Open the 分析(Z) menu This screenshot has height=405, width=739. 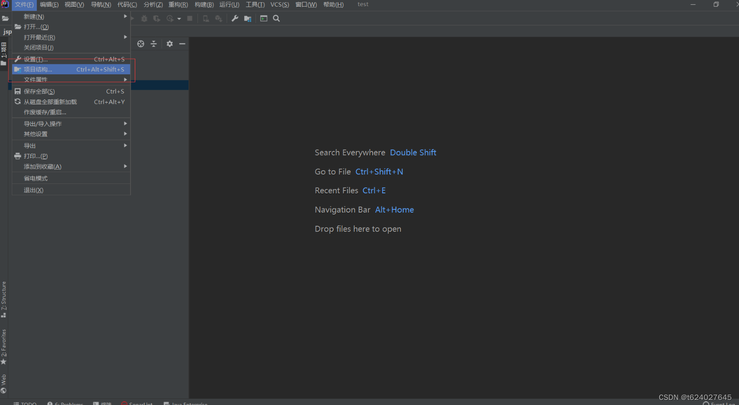(153, 5)
